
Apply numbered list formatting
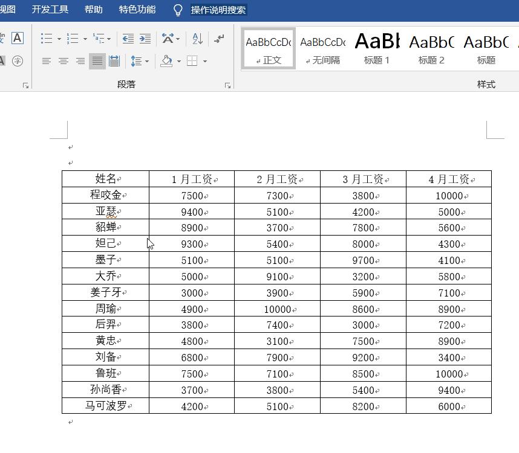click(71, 38)
